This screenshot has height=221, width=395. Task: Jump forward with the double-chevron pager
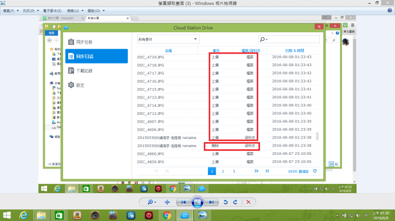coord(256,171)
